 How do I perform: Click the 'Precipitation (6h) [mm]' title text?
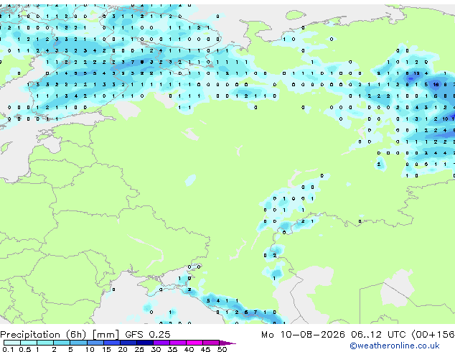click(60, 335)
